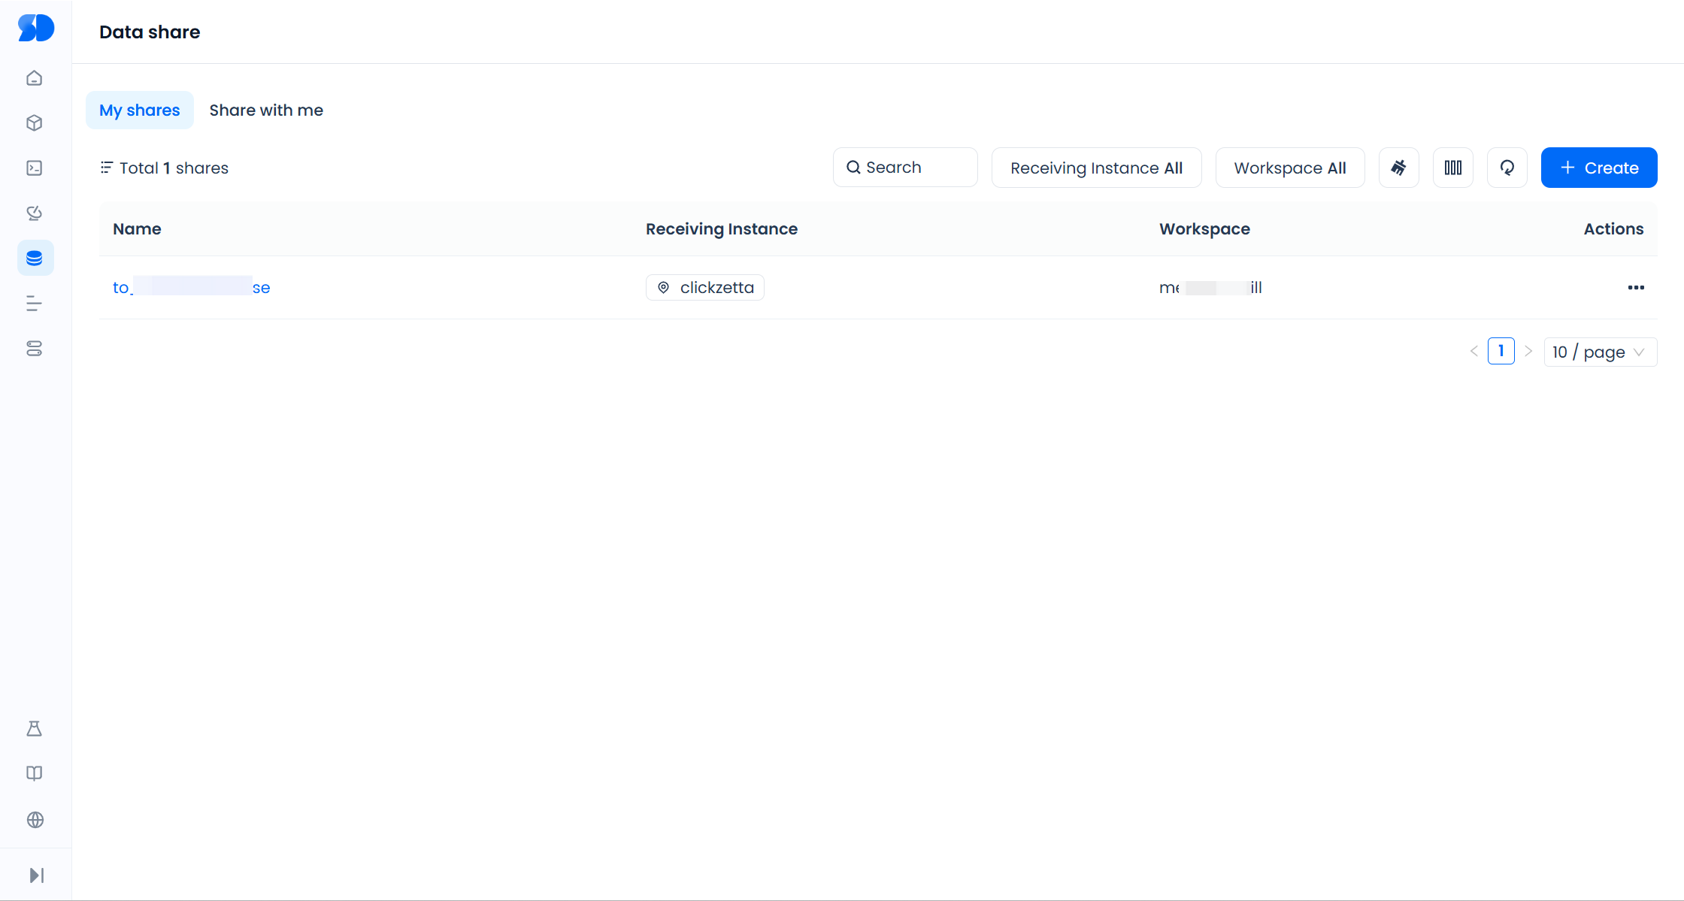The width and height of the screenshot is (1684, 901).
Task: Click the database icon in sidebar
Action: coord(35,259)
